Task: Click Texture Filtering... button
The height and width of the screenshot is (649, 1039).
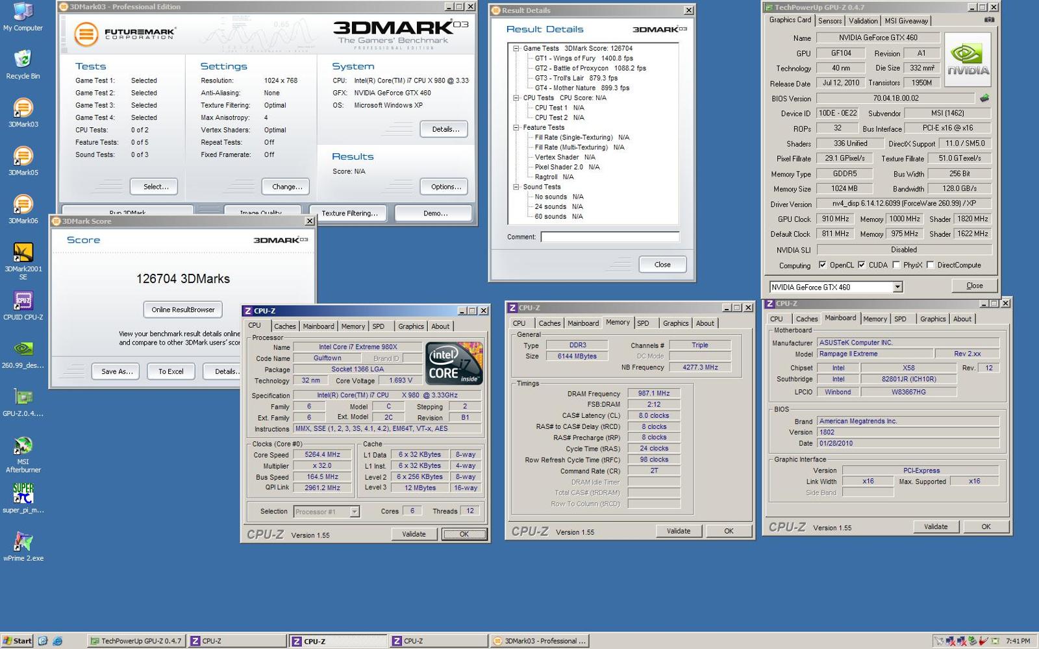Action: click(x=349, y=213)
